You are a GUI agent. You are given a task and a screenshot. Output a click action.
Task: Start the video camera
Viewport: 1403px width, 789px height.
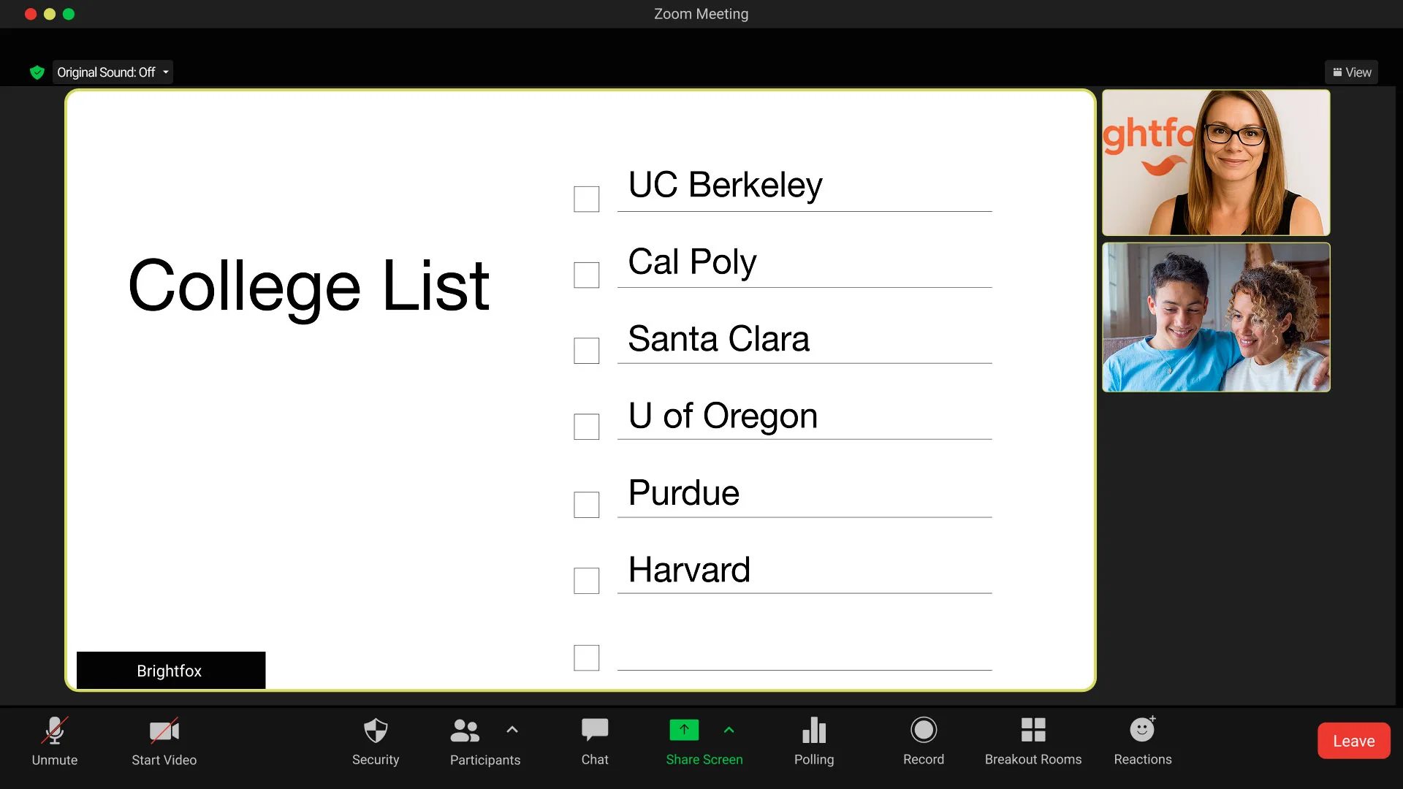[164, 739]
